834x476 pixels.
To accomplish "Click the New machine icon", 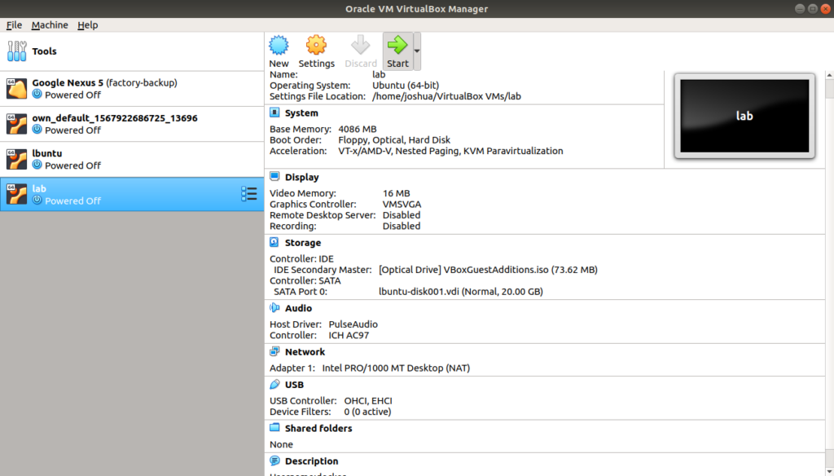I will pos(279,46).
